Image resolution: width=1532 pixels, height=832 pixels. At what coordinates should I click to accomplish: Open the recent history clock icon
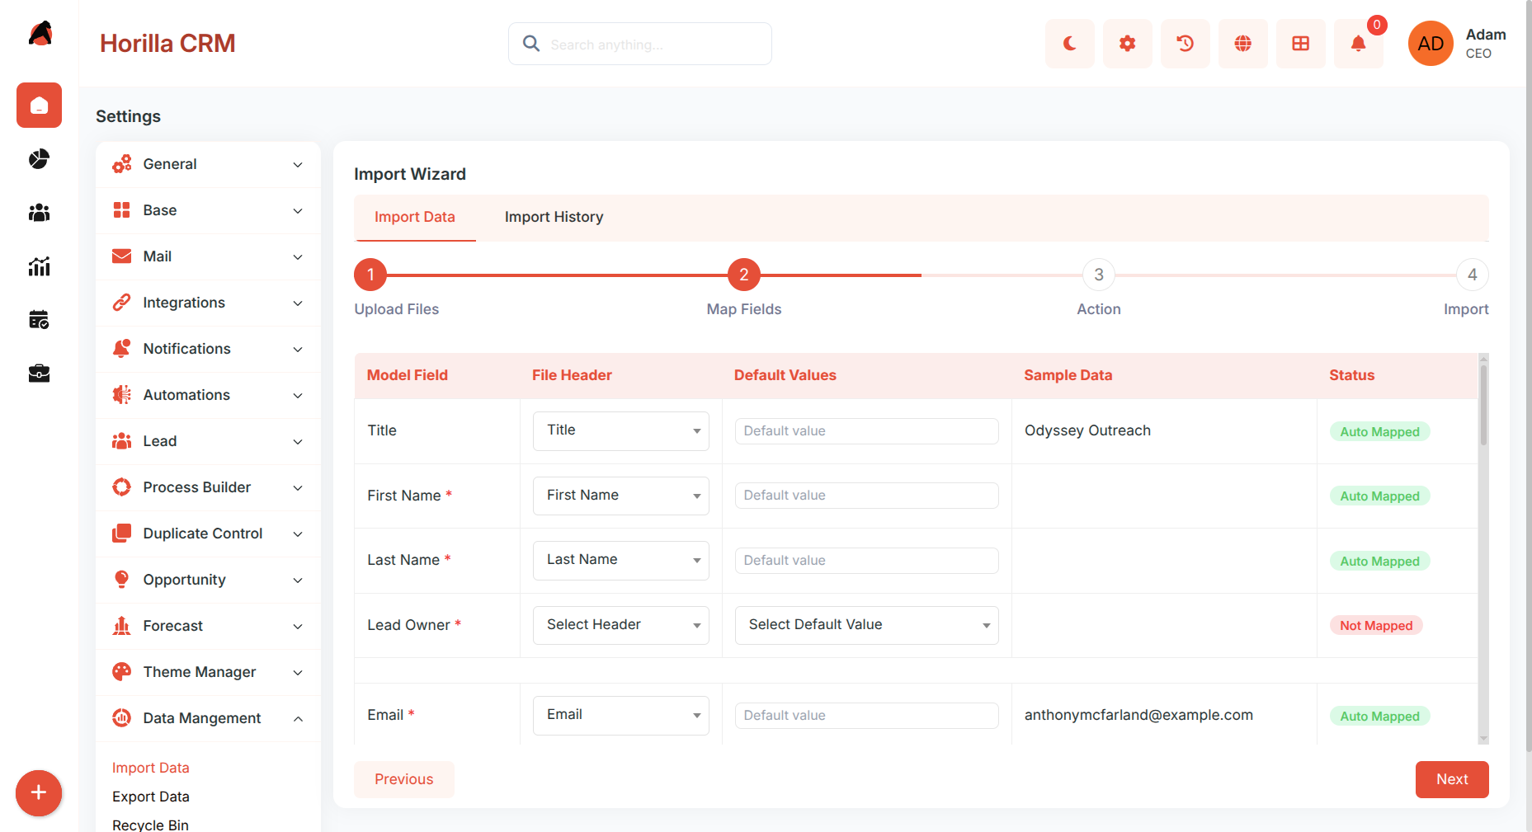point(1186,44)
